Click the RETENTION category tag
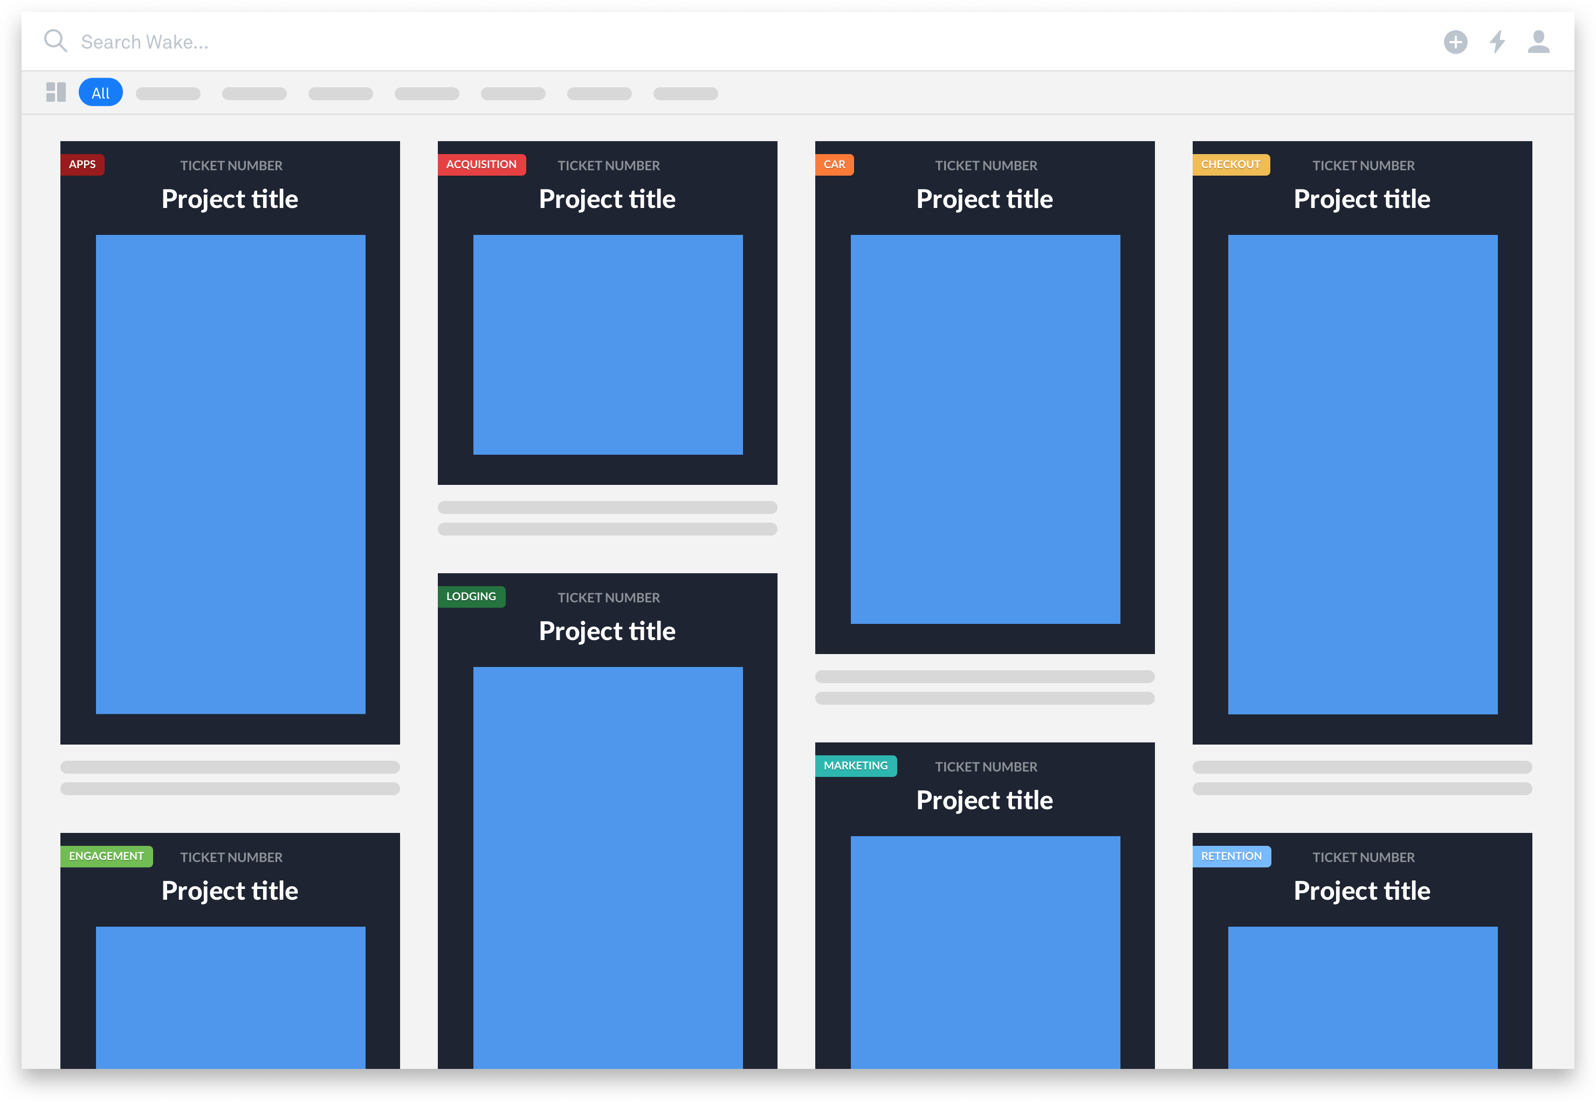This screenshot has width=1596, height=1112. 1231,857
